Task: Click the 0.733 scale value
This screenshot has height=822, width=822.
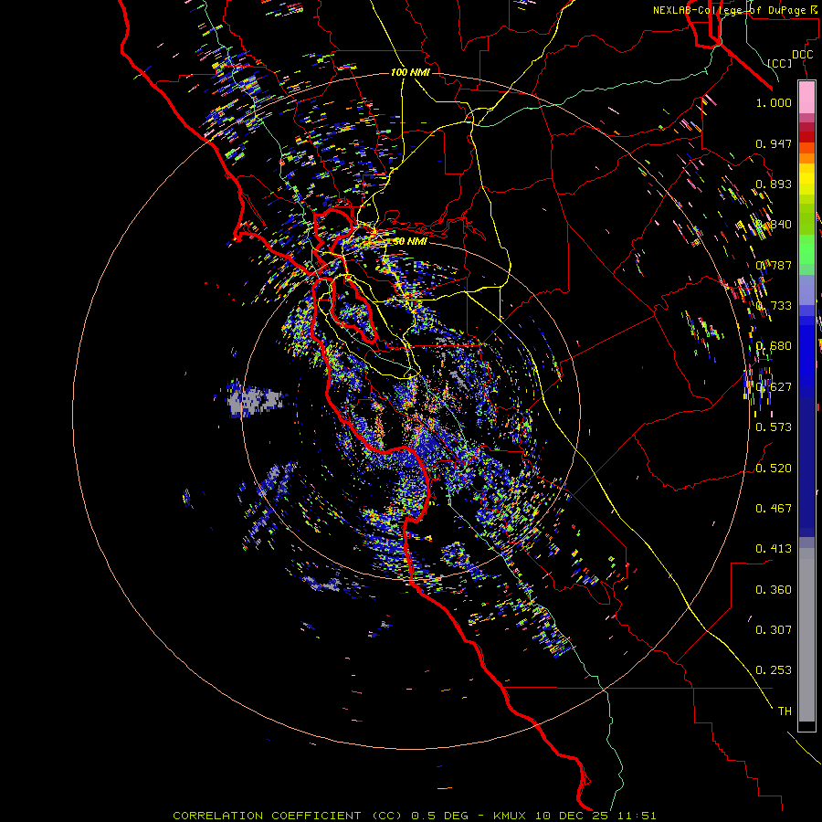Action: [x=774, y=306]
